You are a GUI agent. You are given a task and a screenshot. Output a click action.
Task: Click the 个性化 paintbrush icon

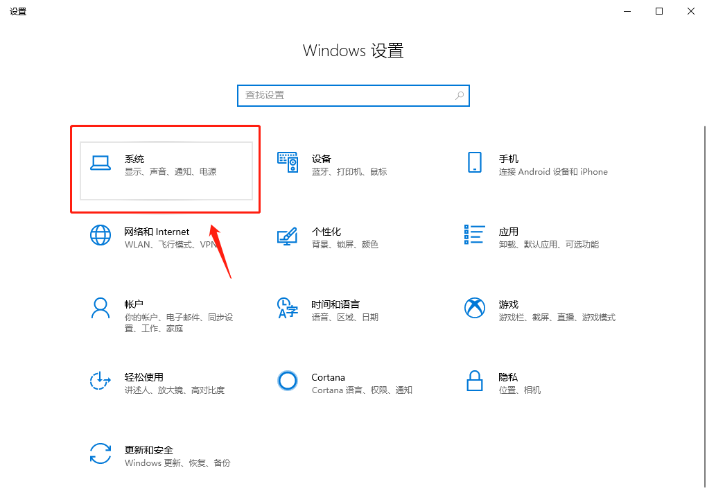(x=287, y=236)
